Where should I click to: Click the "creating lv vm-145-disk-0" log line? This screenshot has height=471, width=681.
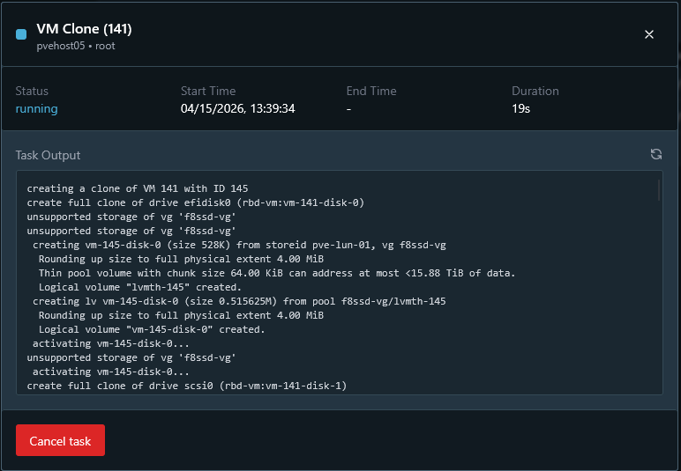pos(239,301)
